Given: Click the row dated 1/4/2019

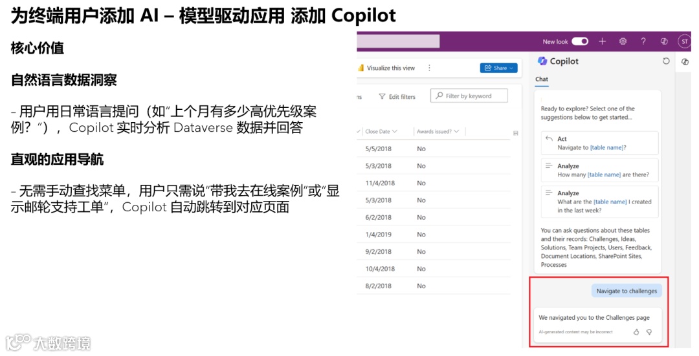Looking at the screenshot, I should (433, 235).
